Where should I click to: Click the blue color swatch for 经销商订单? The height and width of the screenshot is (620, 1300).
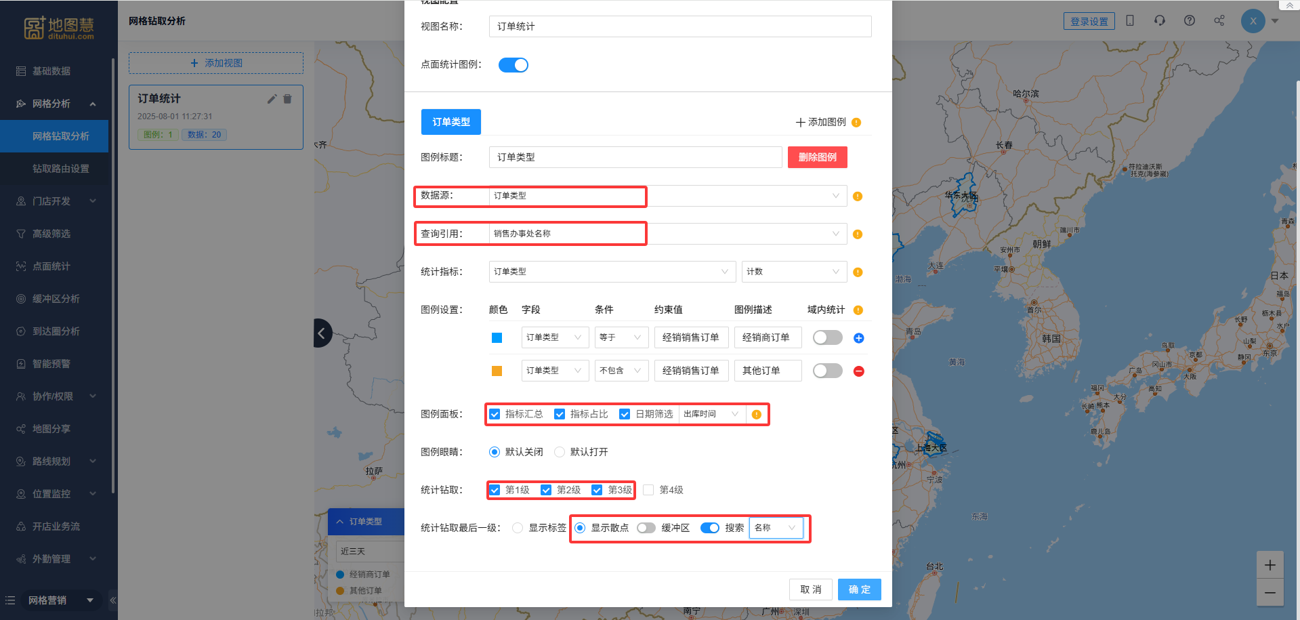click(x=497, y=338)
